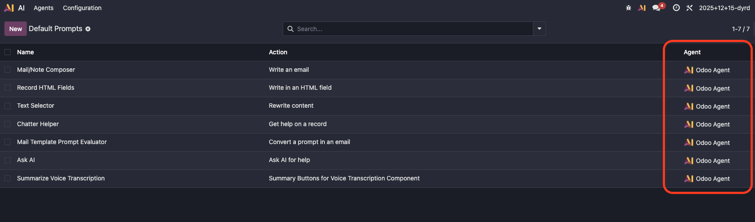Click the Odoo Agent icon for Ask AI
The height and width of the screenshot is (222, 755).
[689, 161]
